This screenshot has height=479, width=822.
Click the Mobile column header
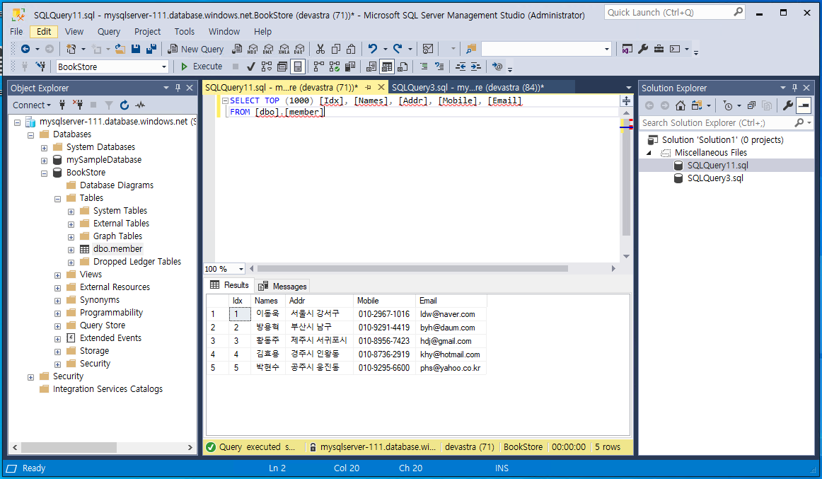[x=384, y=301]
